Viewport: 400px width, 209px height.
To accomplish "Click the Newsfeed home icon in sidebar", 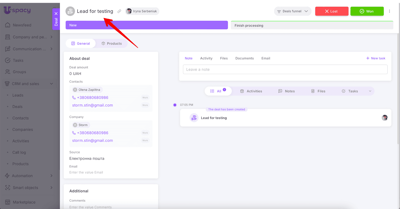I will 8,25.
